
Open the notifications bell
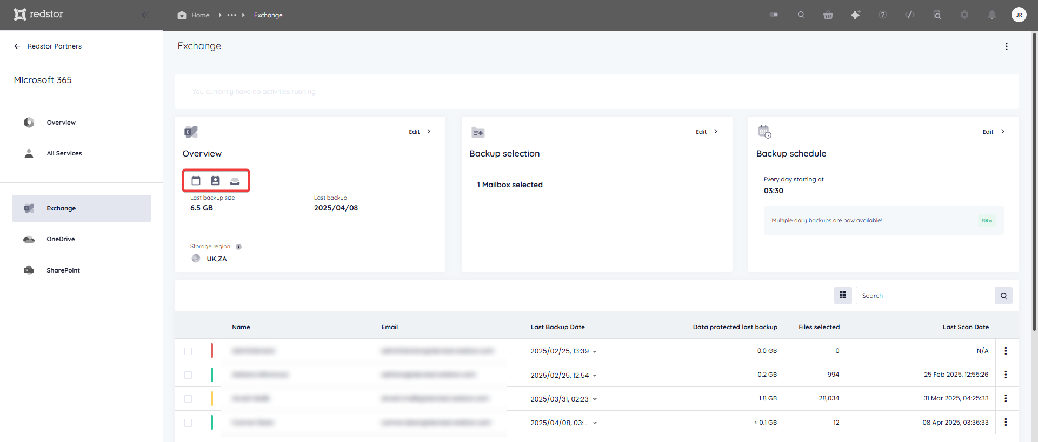[x=992, y=15]
